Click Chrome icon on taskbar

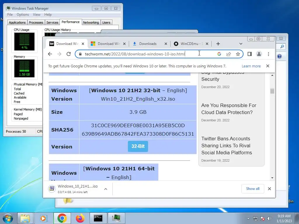62,218
